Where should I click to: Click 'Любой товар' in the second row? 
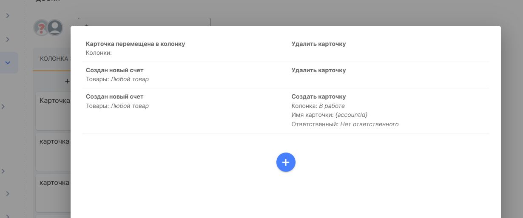pos(130,79)
